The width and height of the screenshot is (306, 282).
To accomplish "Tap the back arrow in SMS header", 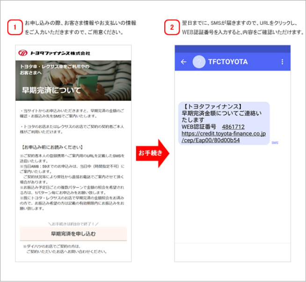I will pos(183,62).
